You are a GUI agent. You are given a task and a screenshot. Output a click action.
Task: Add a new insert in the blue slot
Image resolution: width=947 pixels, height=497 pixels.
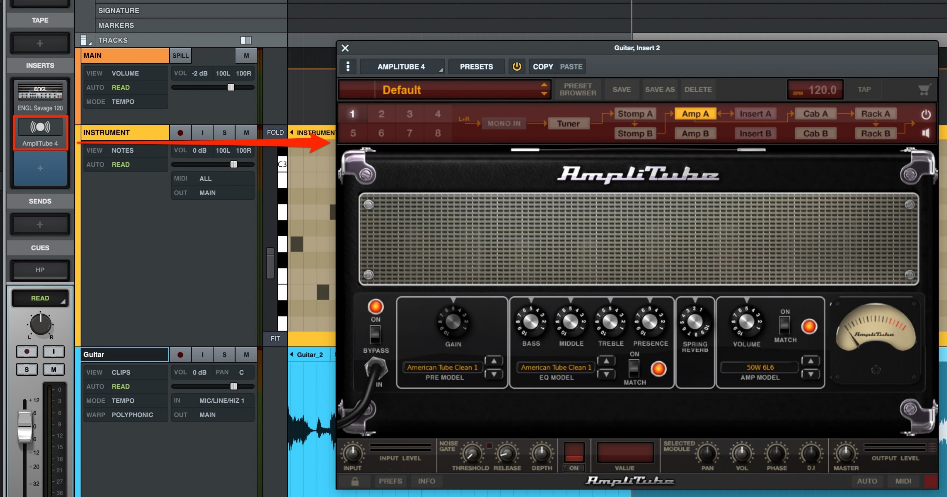[x=40, y=168]
